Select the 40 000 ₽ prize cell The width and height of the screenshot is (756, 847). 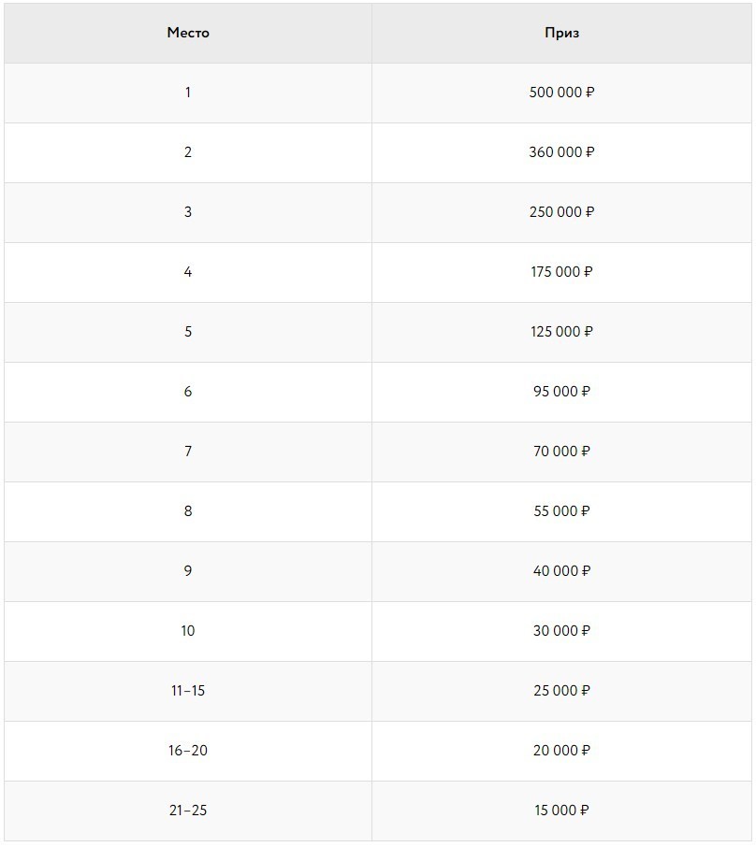tap(561, 571)
